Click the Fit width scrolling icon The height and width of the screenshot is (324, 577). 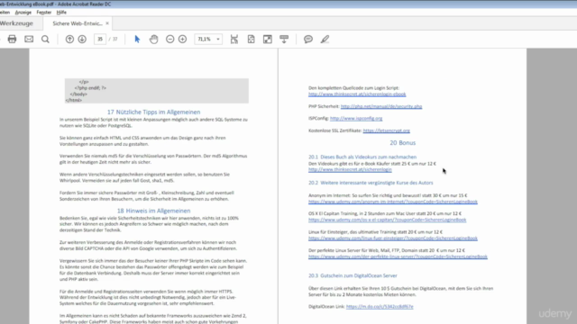234,39
